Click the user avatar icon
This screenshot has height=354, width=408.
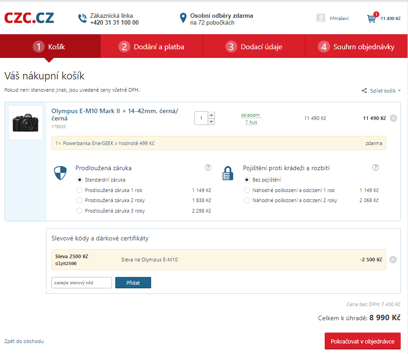pyautogui.click(x=321, y=18)
